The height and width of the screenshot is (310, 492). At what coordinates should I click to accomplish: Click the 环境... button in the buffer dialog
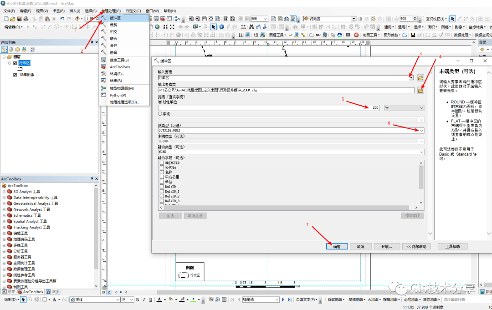[x=387, y=247]
